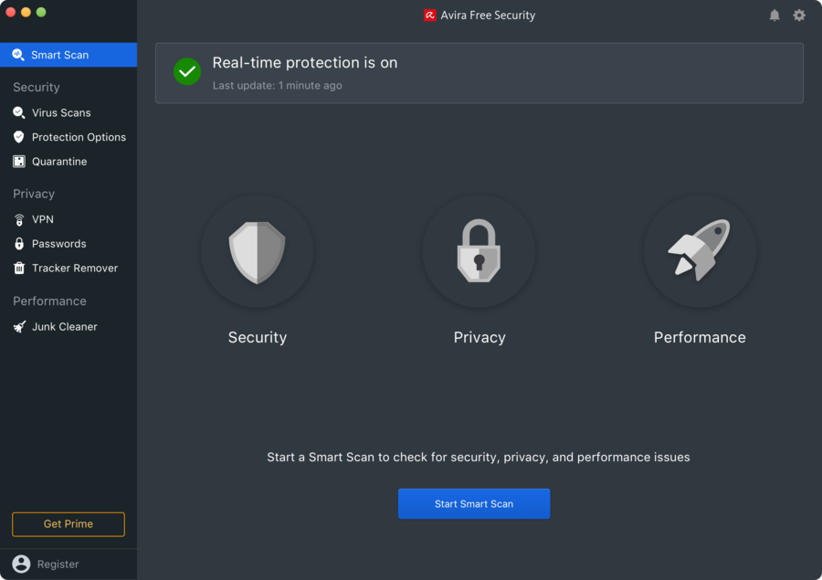
Task: Click the real-time protection status banner
Action: (x=479, y=72)
